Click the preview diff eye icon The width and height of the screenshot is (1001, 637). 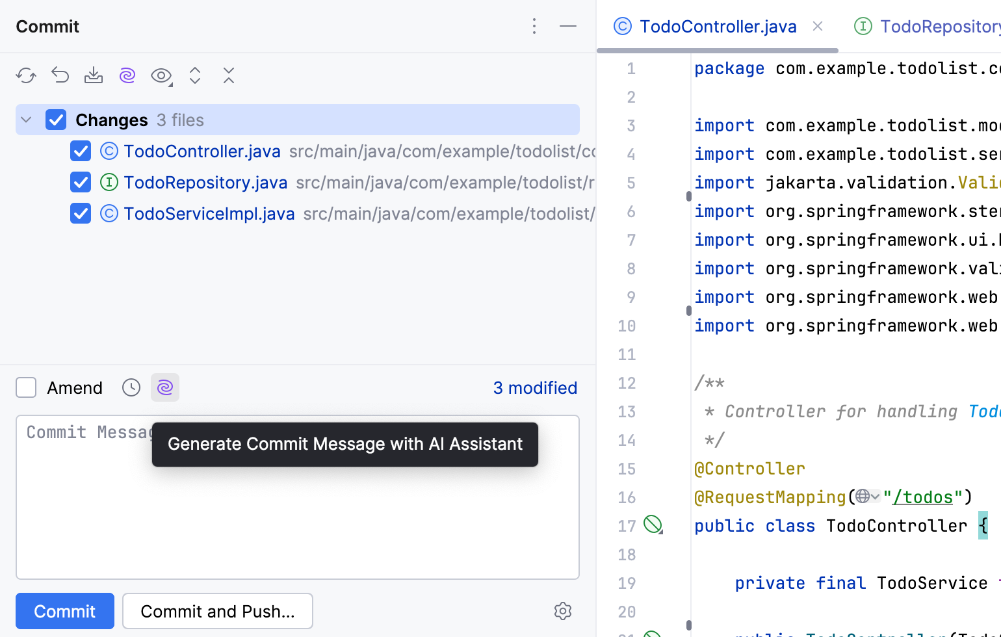coord(159,75)
